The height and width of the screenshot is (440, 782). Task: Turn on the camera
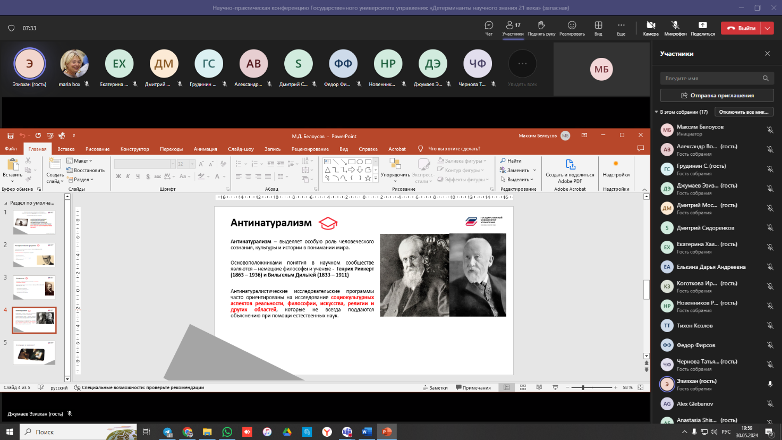651,28
